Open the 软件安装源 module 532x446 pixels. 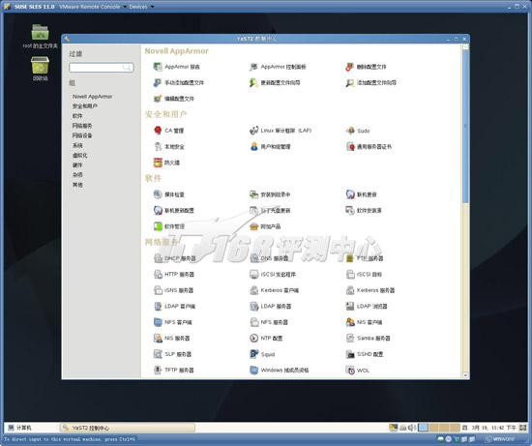click(x=364, y=211)
